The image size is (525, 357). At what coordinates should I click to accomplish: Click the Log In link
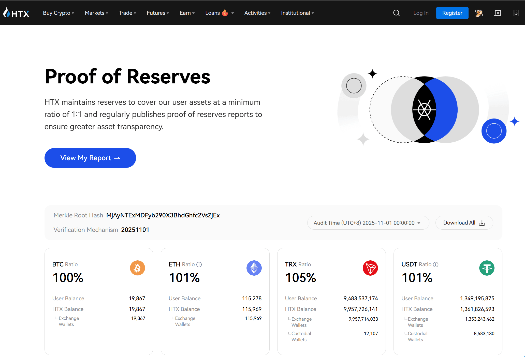point(421,13)
